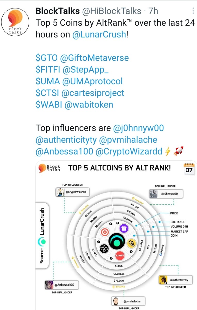Open the @LunarCrush mention link
The width and height of the screenshot is (197, 310).
[x=99, y=34]
